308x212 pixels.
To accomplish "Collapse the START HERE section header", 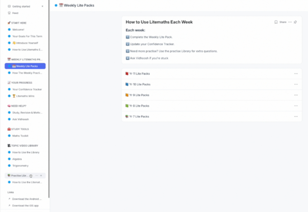I will (x=19, y=23).
